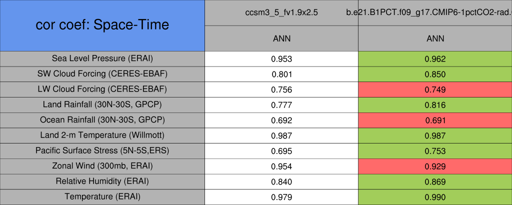The height and width of the screenshot is (205, 512).
Task: Select the LW Cloud Forcing (CERES-EBAF) row
Action: coord(102,89)
